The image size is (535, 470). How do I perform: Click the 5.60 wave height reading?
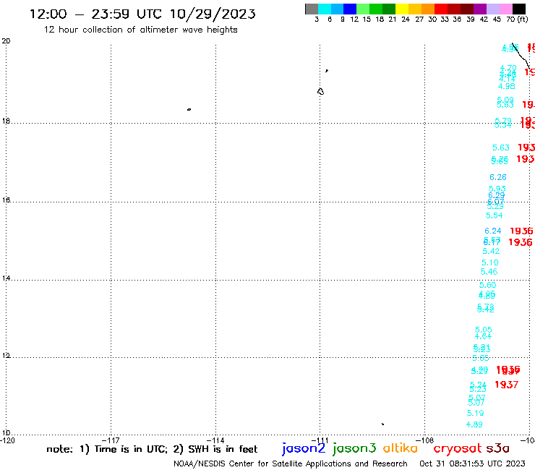pos(487,285)
